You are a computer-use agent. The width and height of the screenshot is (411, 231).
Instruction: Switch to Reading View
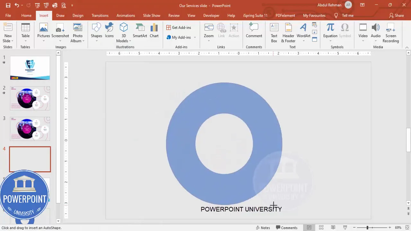[x=333, y=227]
